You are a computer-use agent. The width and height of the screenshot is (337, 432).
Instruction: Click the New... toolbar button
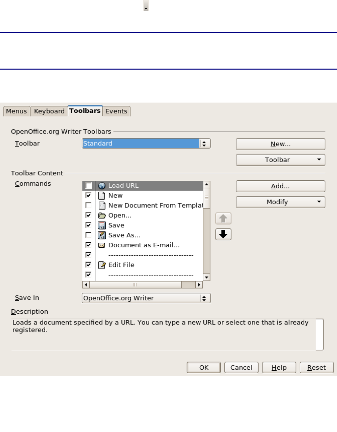click(281, 144)
